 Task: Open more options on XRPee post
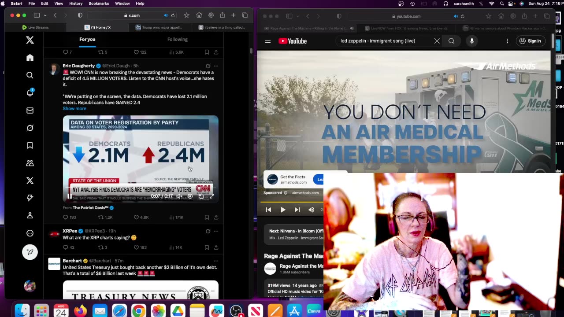point(216,231)
